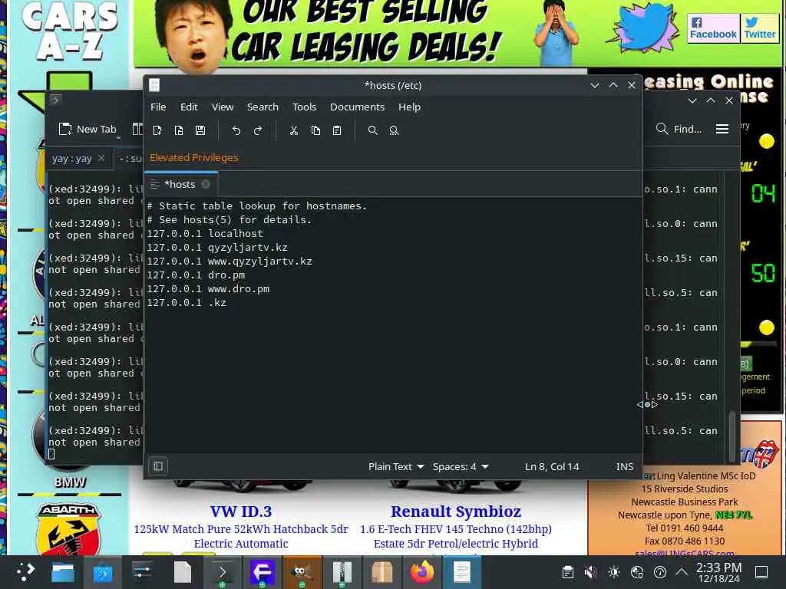Viewport: 786px width, 589px height.
Task: Open the View menu in xed
Action: pos(223,107)
